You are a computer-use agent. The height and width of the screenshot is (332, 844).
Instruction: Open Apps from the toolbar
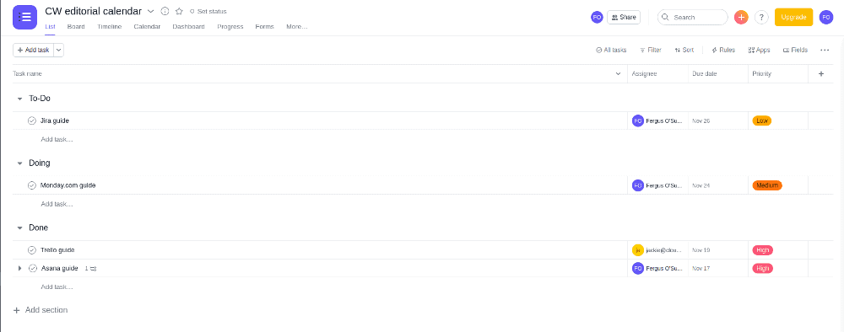pos(759,50)
